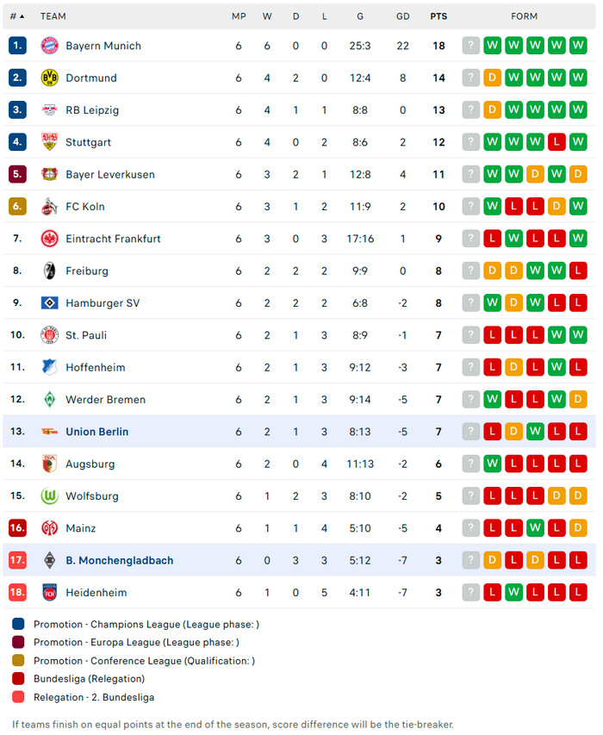The image size is (603, 735).
Task: Sort table by rank number column
Action: point(17,16)
